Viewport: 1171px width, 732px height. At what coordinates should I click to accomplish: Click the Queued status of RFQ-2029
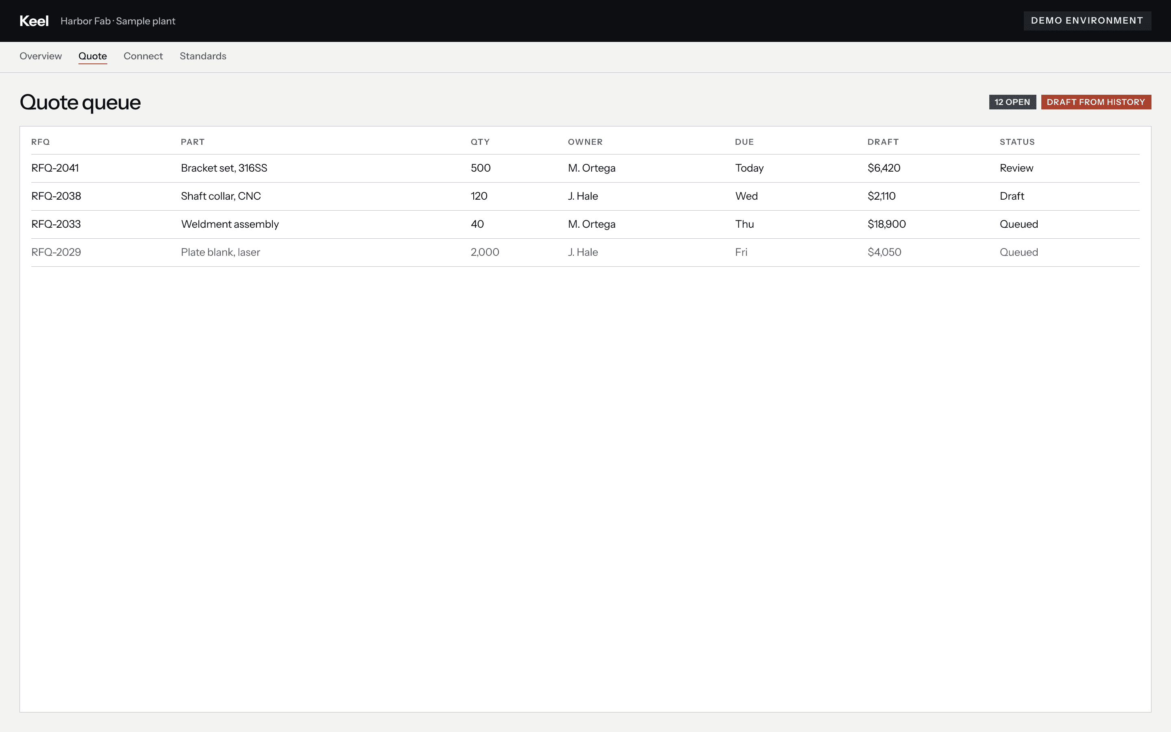(x=1019, y=252)
